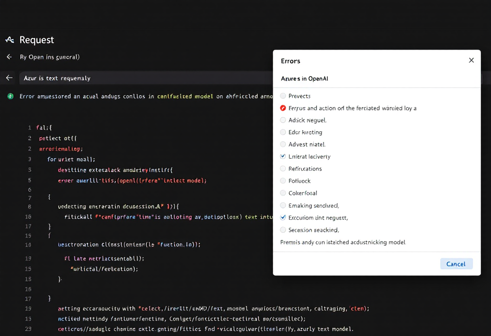Click the green error status icon
This screenshot has width=491, height=336.
(x=10, y=97)
